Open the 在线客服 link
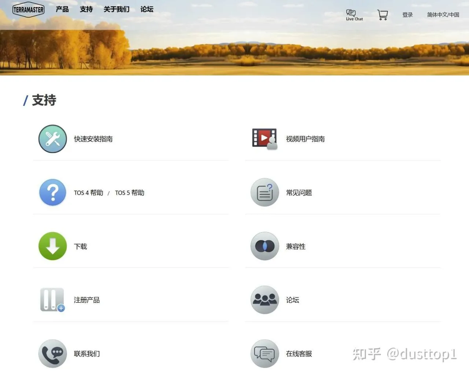The width and height of the screenshot is (469, 375). pyautogui.click(x=299, y=354)
